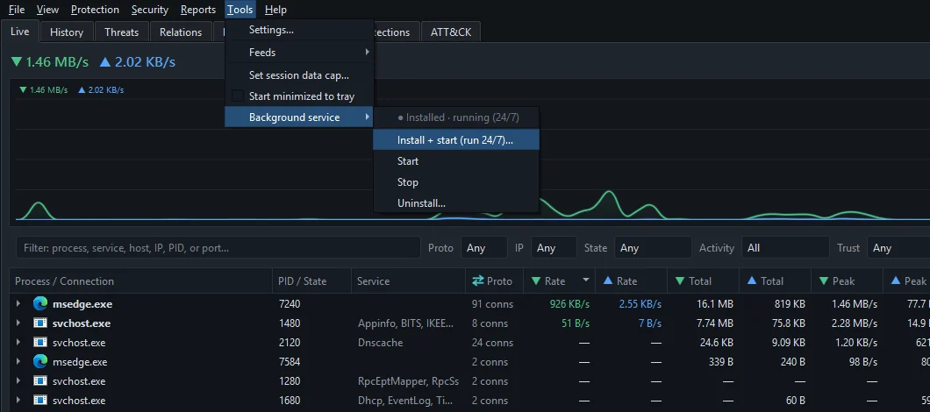
Task: Click the large 2.02 KB/s upload readout
Action: pyautogui.click(x=138, y=61)
